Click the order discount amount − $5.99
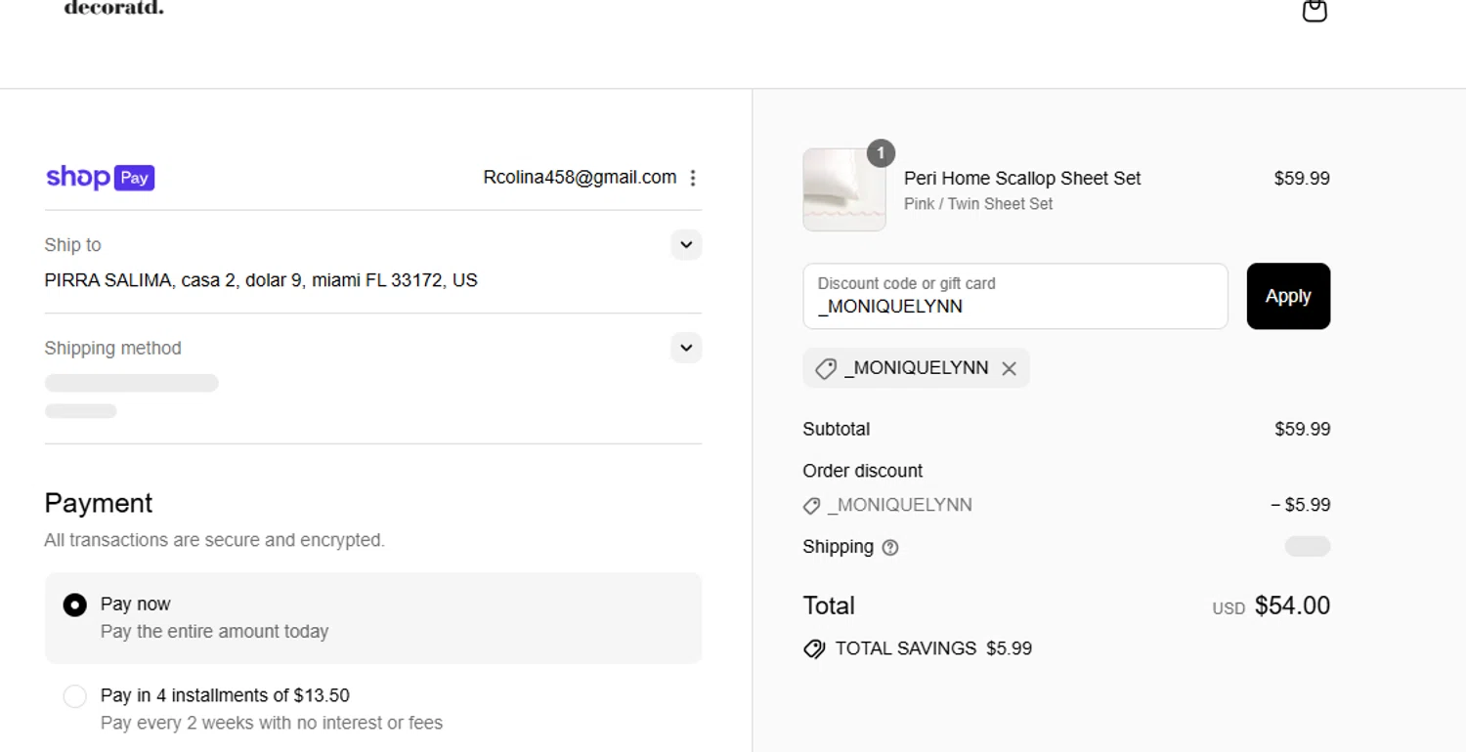The image size is (1466, 752). [x=1300, y=505]
